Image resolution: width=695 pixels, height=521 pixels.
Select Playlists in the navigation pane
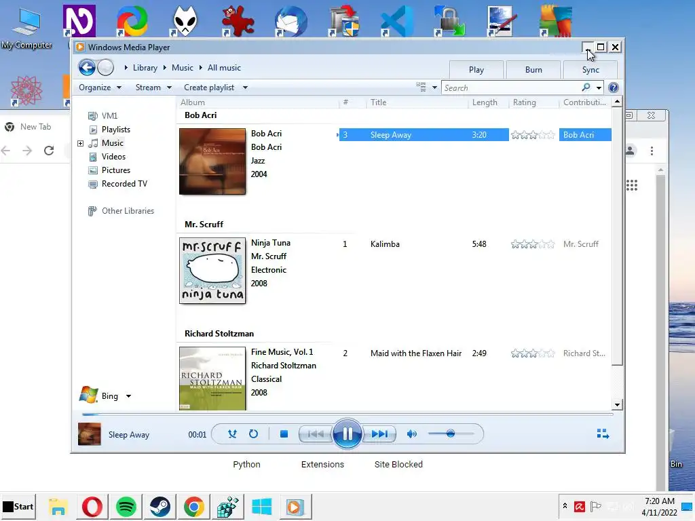[115, 130]
